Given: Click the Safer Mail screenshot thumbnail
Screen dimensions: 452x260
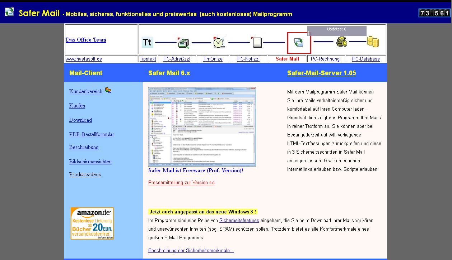Looking at the screenshot, I should pyautogui.click(x=202, y=127).
